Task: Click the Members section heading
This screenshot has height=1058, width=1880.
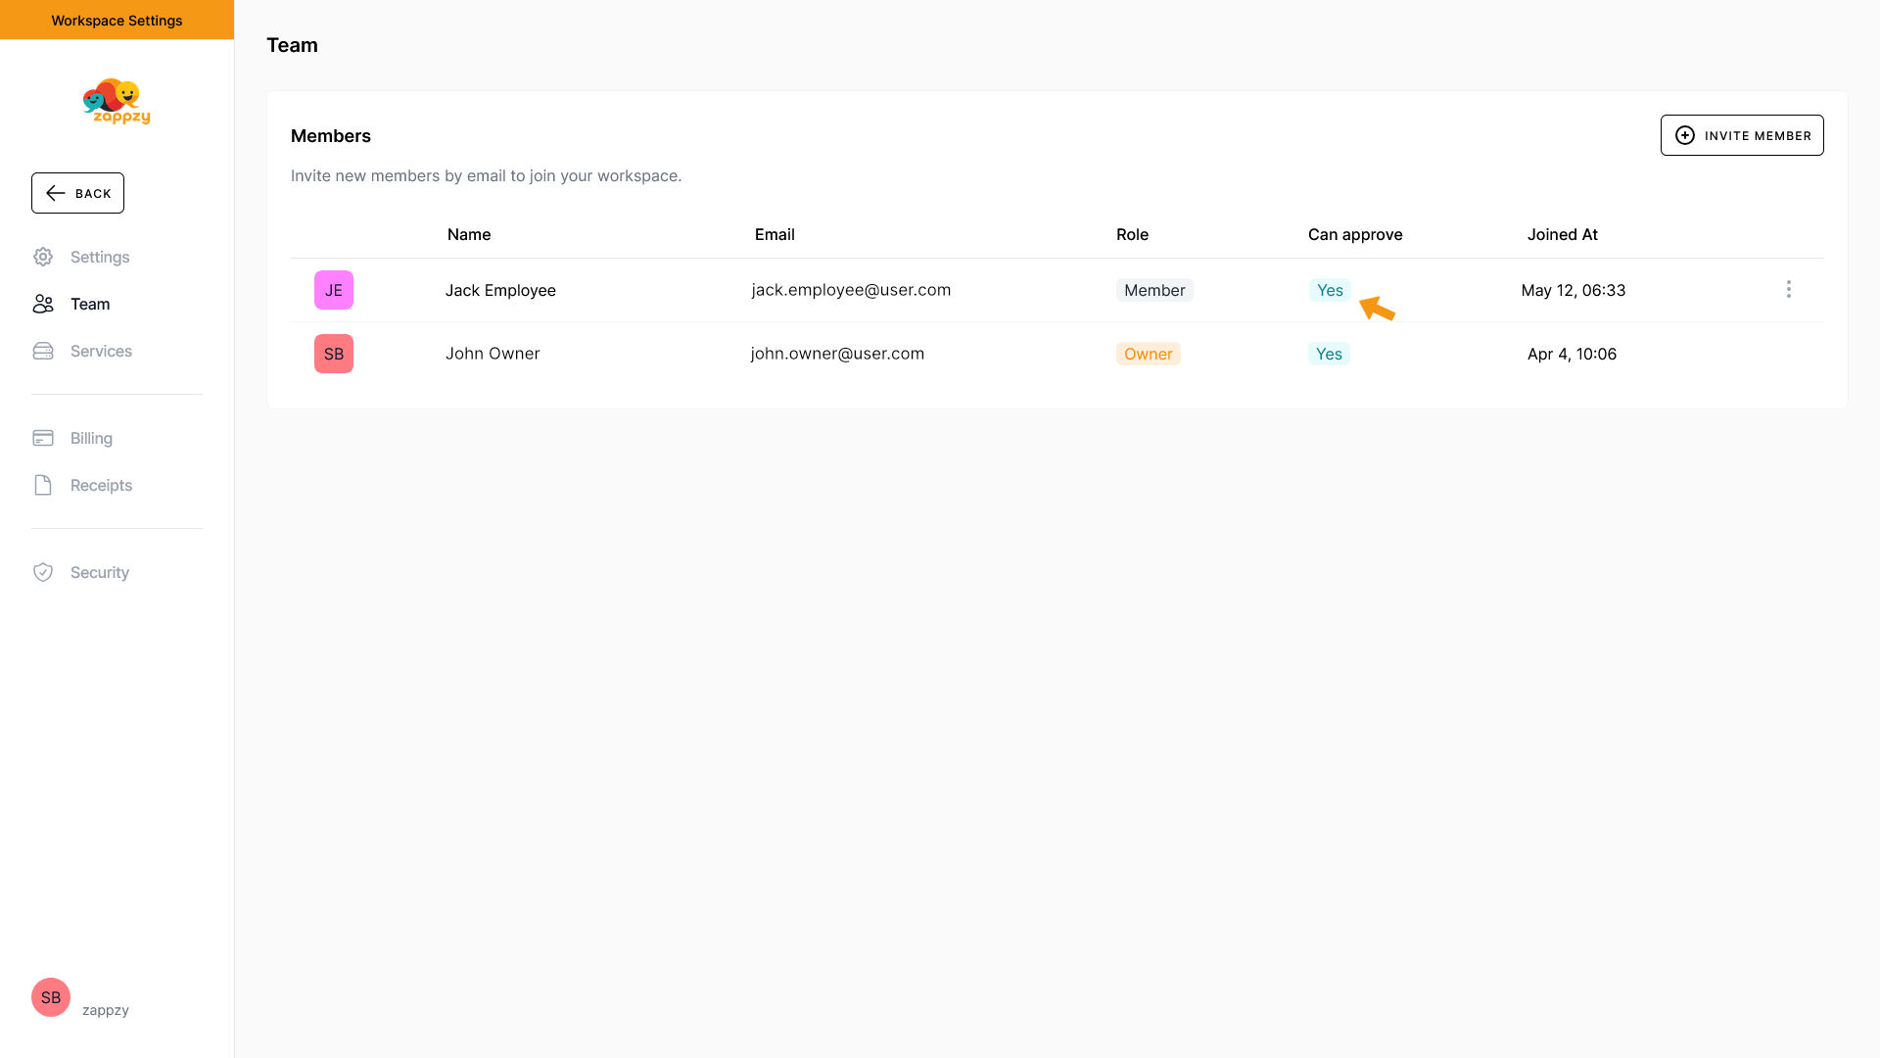Action: (x=331, y=136)
